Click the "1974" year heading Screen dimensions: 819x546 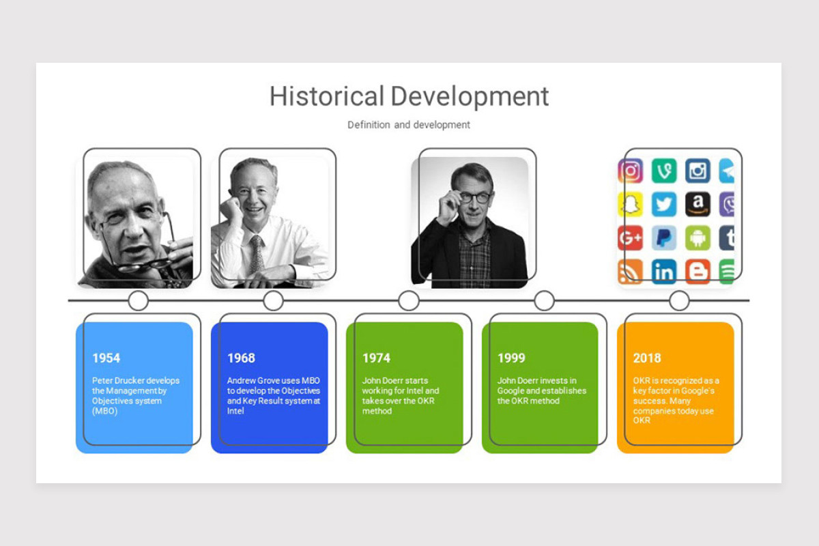pos(376,358)
